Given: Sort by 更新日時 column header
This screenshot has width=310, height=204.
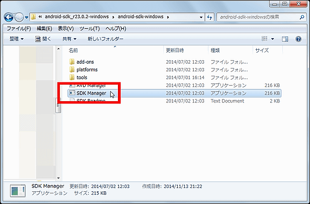Looking at the screenshot, I should coord(175,50).
